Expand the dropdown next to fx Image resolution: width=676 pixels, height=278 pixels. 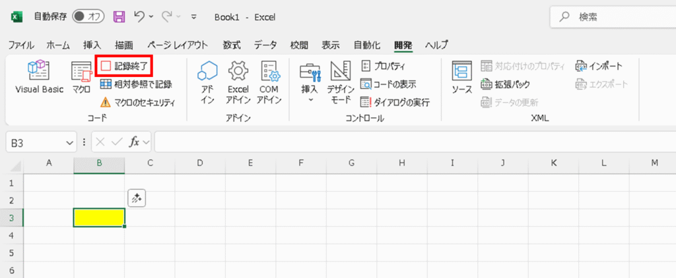coord(147,143)
